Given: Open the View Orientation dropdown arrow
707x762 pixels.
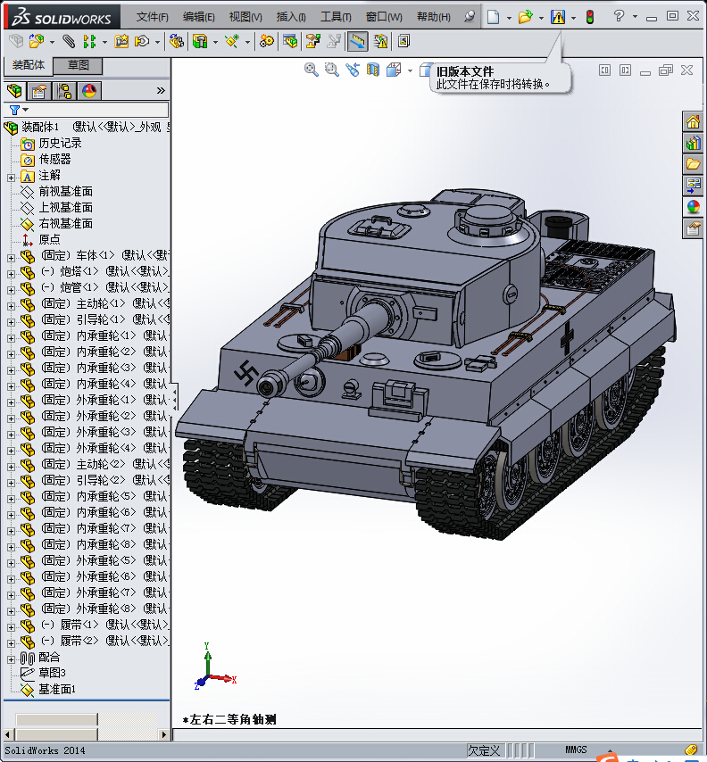Looking at the screenshot, I should [410, 71].
